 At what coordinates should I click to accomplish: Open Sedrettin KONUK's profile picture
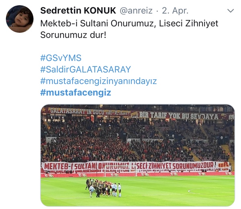20,19
